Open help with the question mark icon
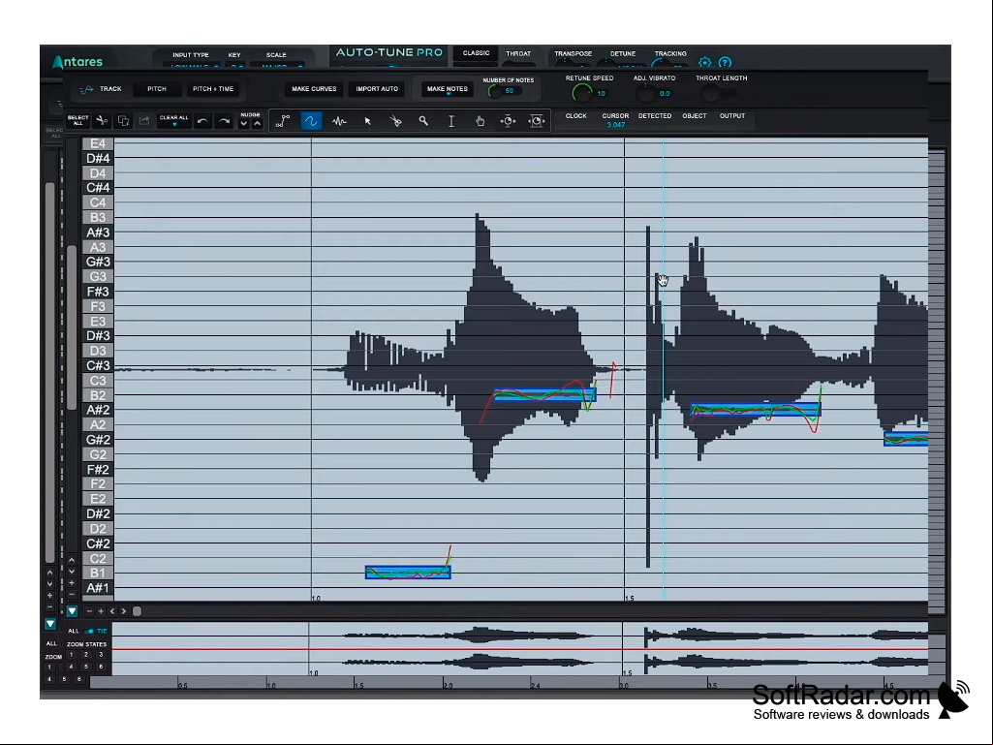Image resolution: width=993 pixels, height=745 pixels. [725, 62]
